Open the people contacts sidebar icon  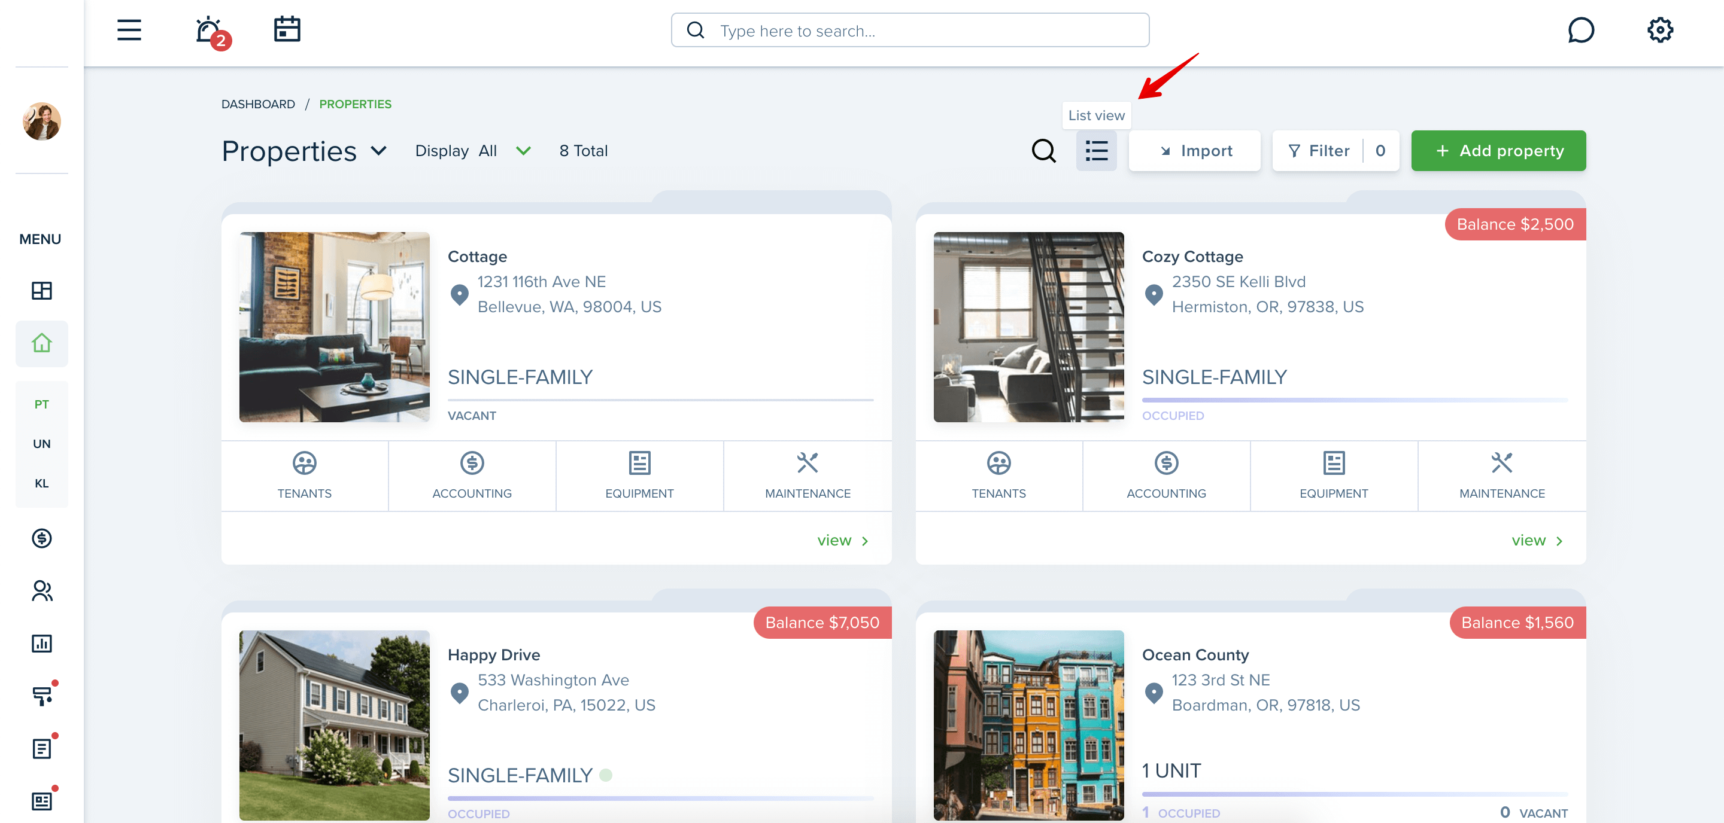[41, 591]
